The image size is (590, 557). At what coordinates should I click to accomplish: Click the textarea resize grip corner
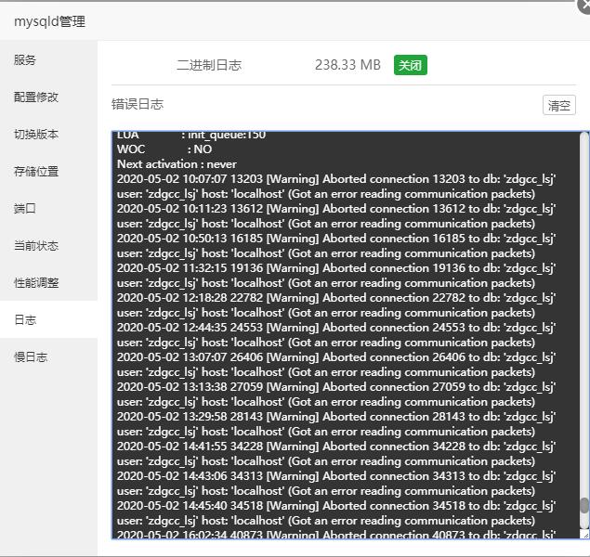pos(584,534)
